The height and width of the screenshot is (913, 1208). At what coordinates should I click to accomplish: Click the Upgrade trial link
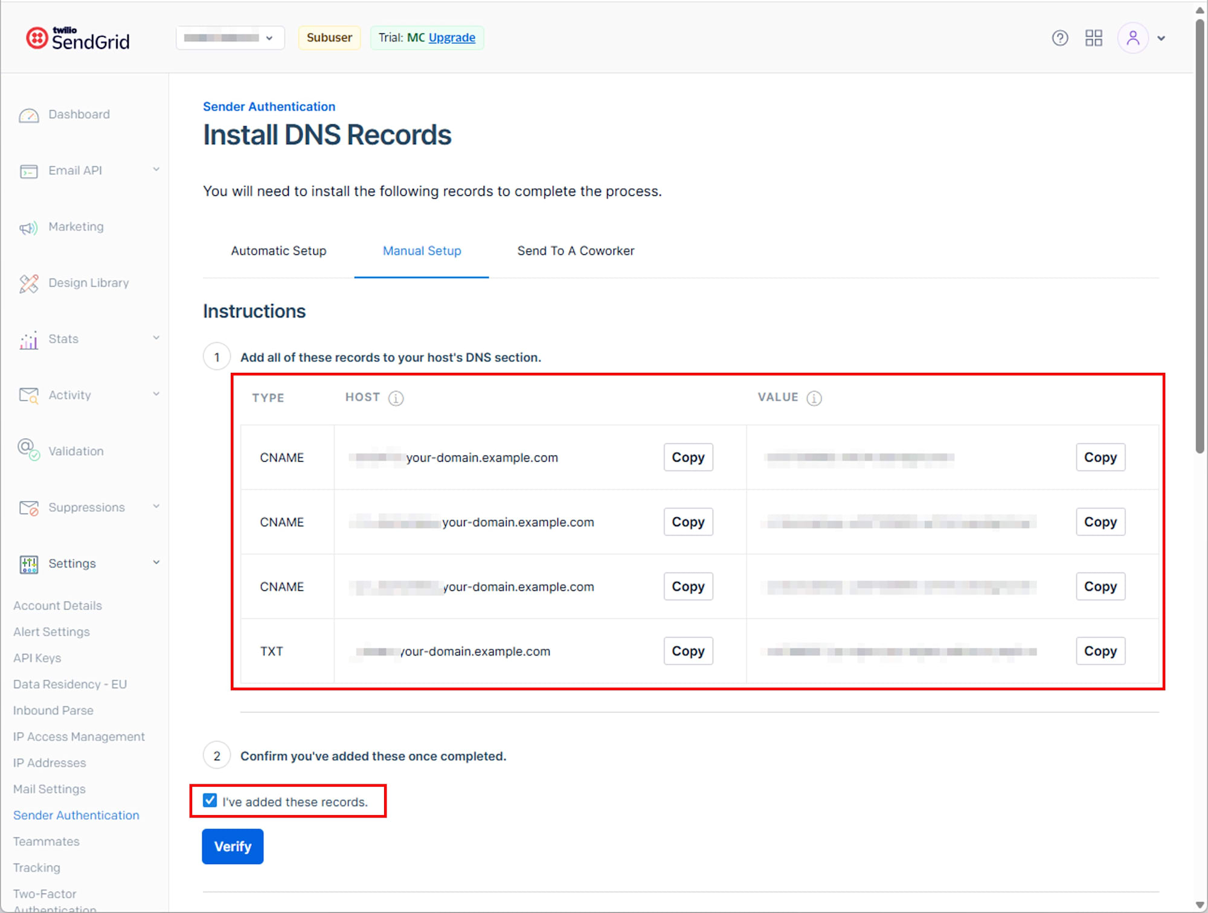tap(451, 37)
